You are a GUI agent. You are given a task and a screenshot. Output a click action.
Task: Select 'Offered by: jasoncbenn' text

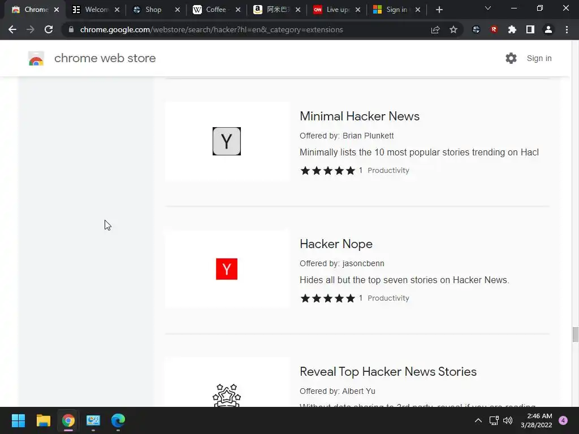click(342, 263)
